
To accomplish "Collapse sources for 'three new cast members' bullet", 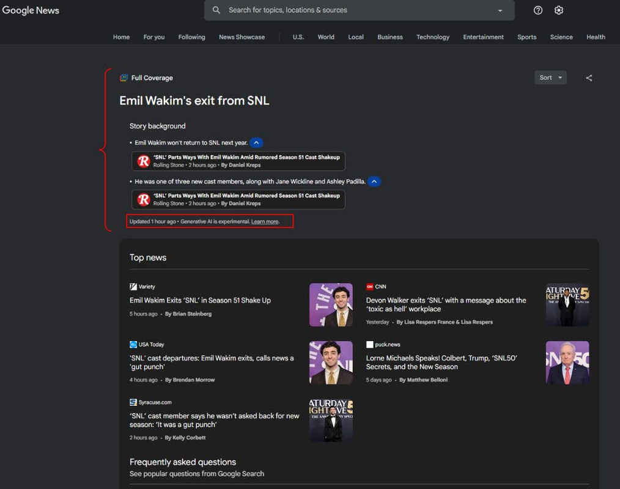I will [374, 182].
